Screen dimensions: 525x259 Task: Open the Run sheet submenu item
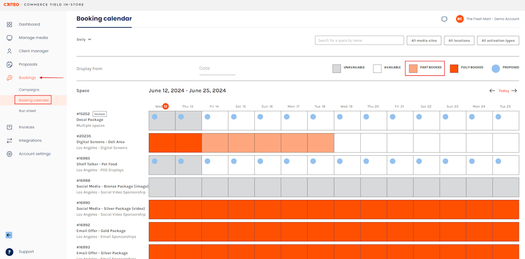pyautogui.click(x=27, y=111)
